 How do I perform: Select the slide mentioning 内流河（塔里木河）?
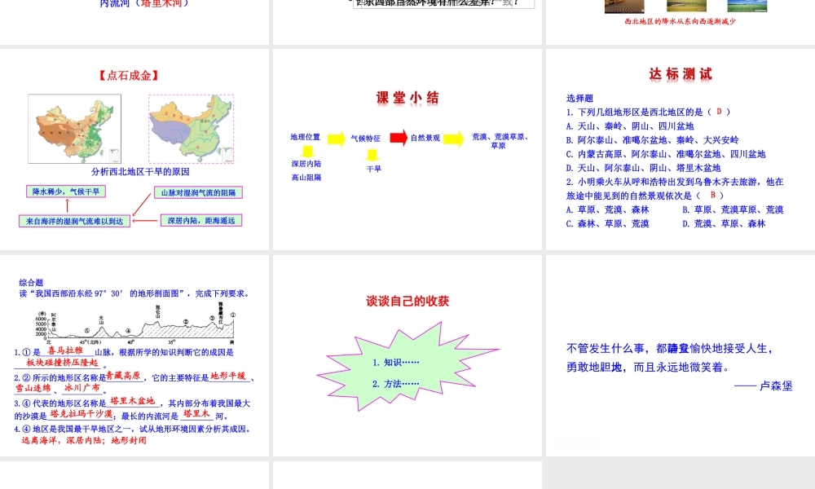click(134, 22)
